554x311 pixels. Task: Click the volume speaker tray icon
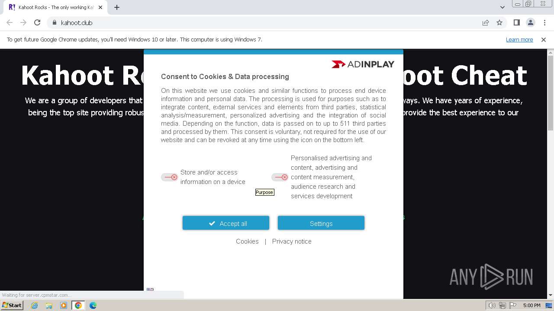[492, 305]
